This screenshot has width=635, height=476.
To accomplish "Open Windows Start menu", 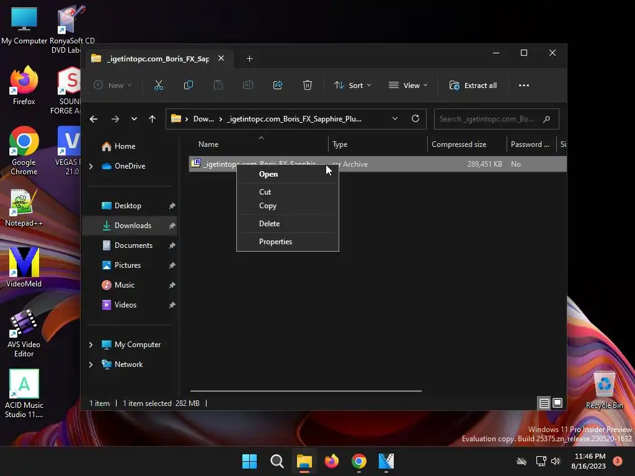I will pos(249,461).
